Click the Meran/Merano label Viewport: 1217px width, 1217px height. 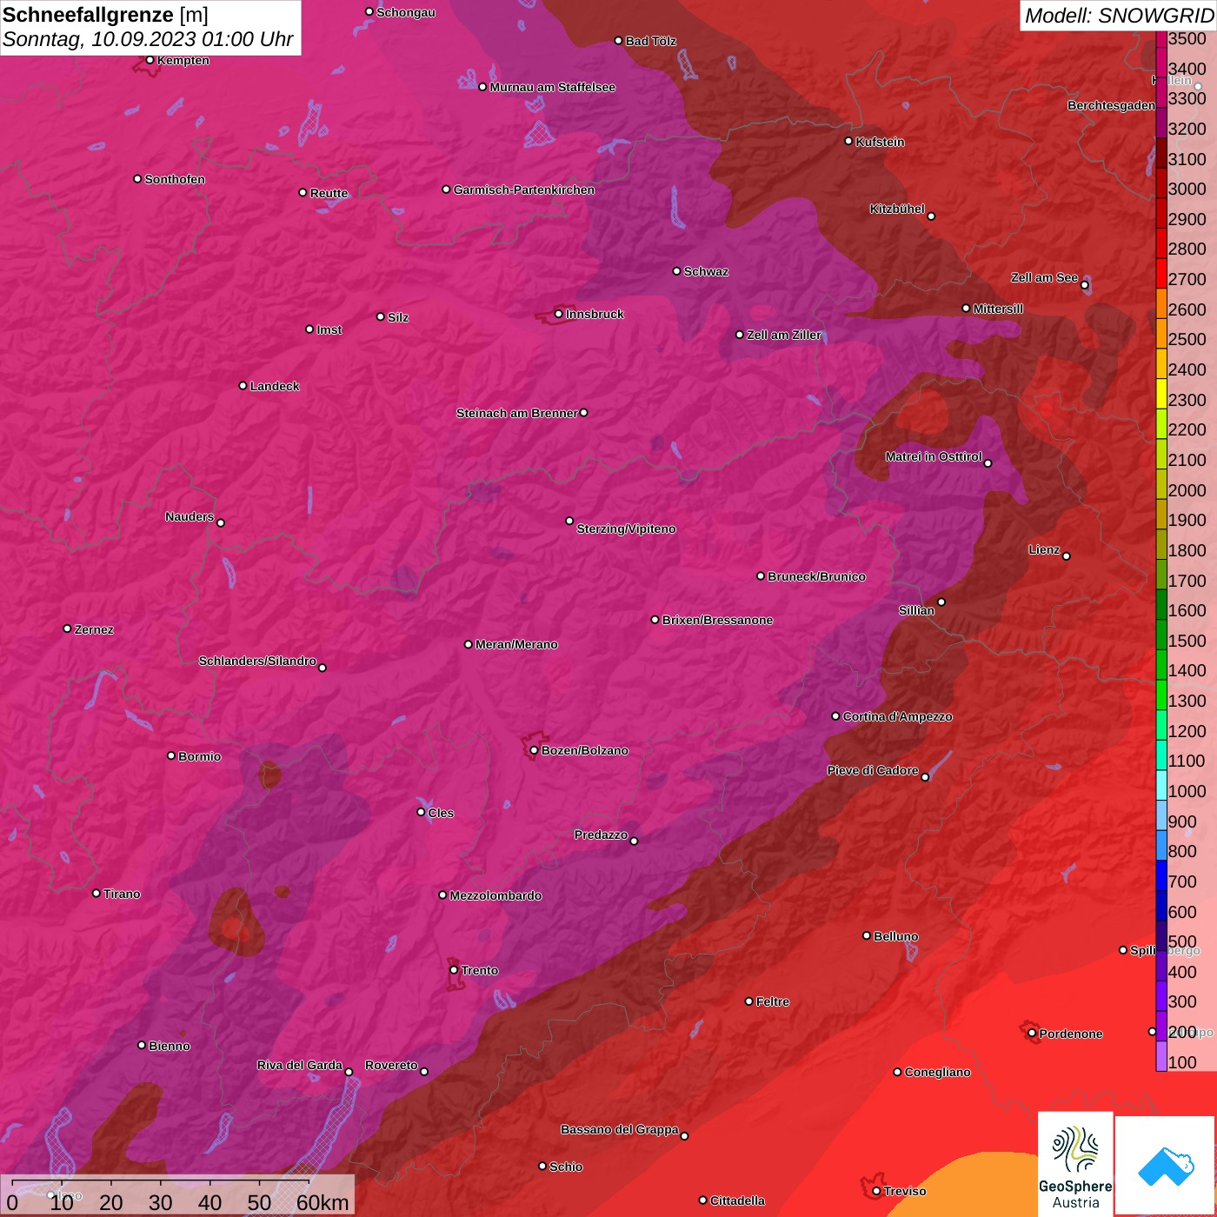[x=516, y=644]
